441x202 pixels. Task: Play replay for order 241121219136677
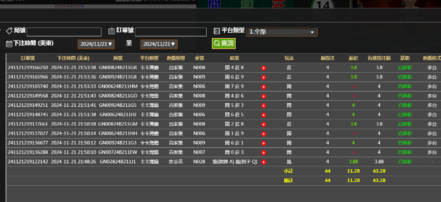click(x=264, y=143)
